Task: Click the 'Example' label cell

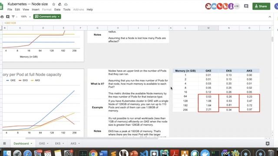Action: click(x=97, y=107)
